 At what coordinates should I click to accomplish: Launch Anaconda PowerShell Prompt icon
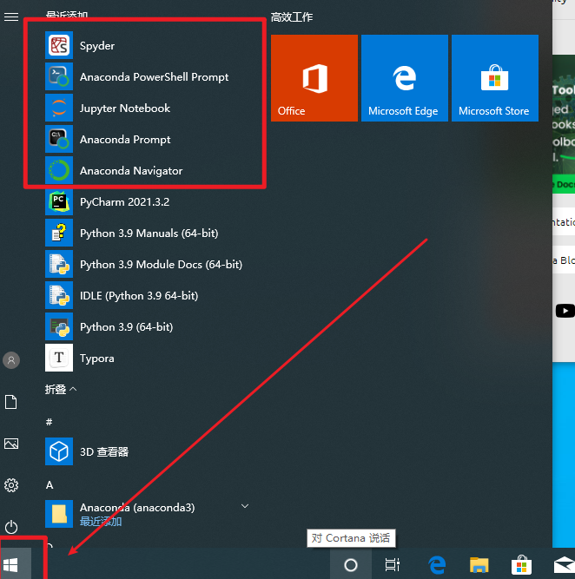[59, 76]
